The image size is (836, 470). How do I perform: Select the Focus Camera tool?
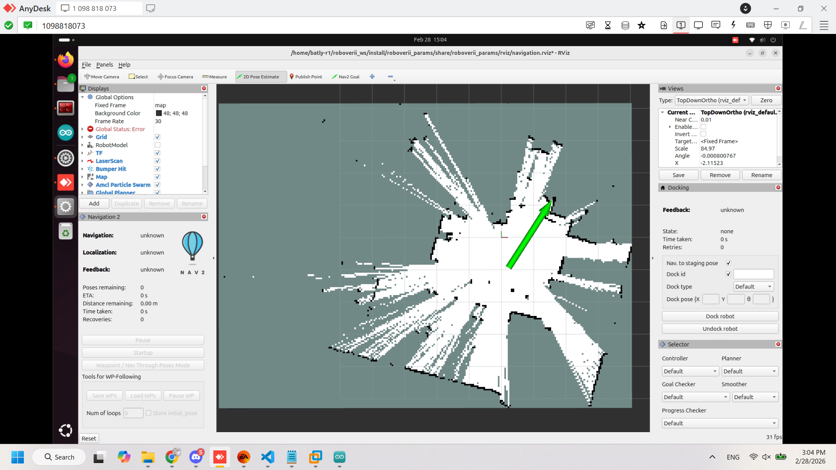[175, 77]
